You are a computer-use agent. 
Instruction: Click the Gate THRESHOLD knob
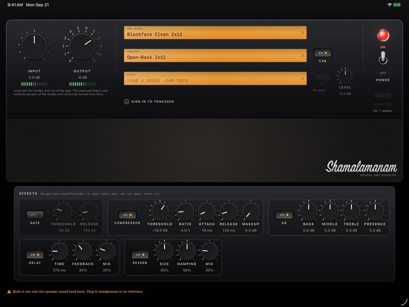[x=63, y=211]
